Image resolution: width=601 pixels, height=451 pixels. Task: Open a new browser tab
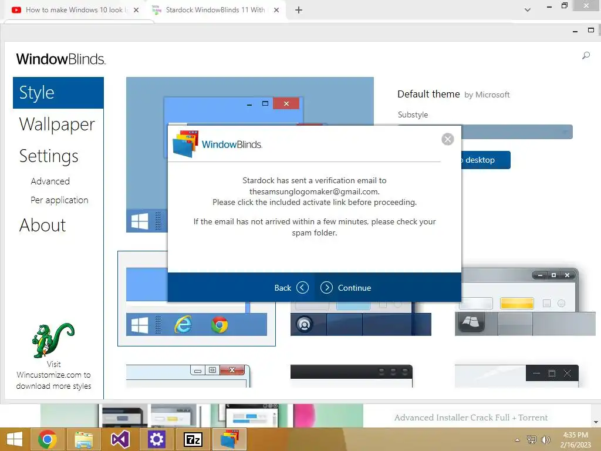pyautogui.click(x=299, y=11)
